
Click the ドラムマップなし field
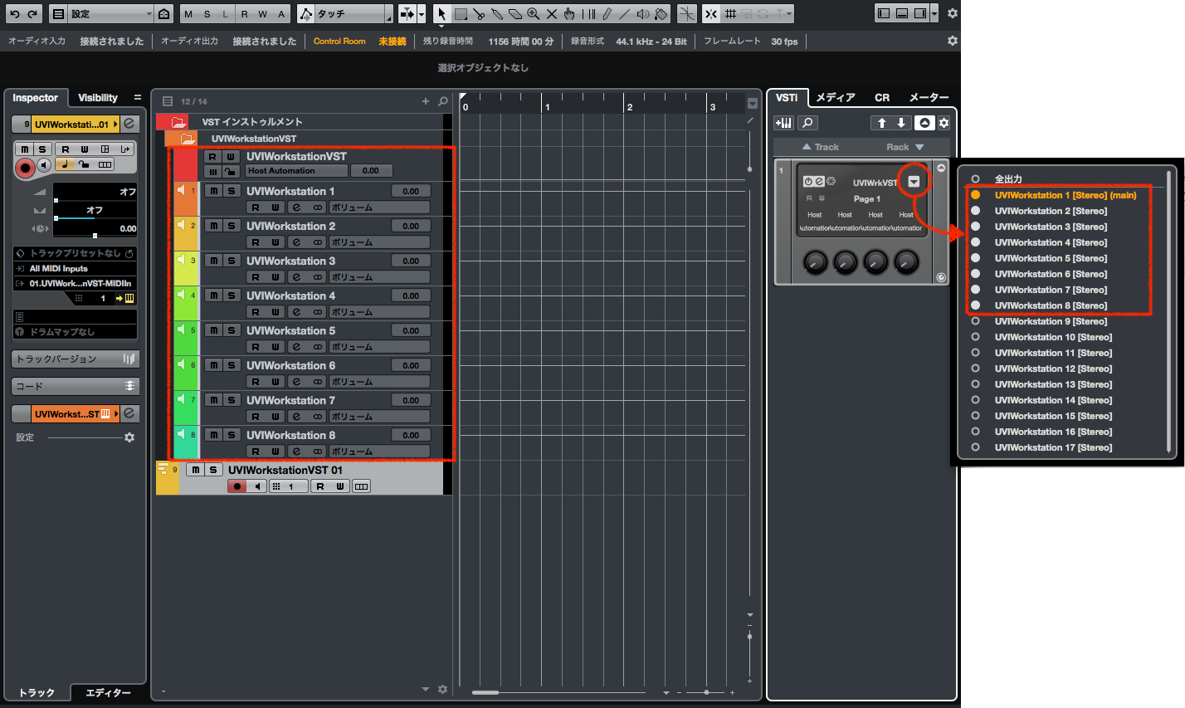tap(75, 332)
